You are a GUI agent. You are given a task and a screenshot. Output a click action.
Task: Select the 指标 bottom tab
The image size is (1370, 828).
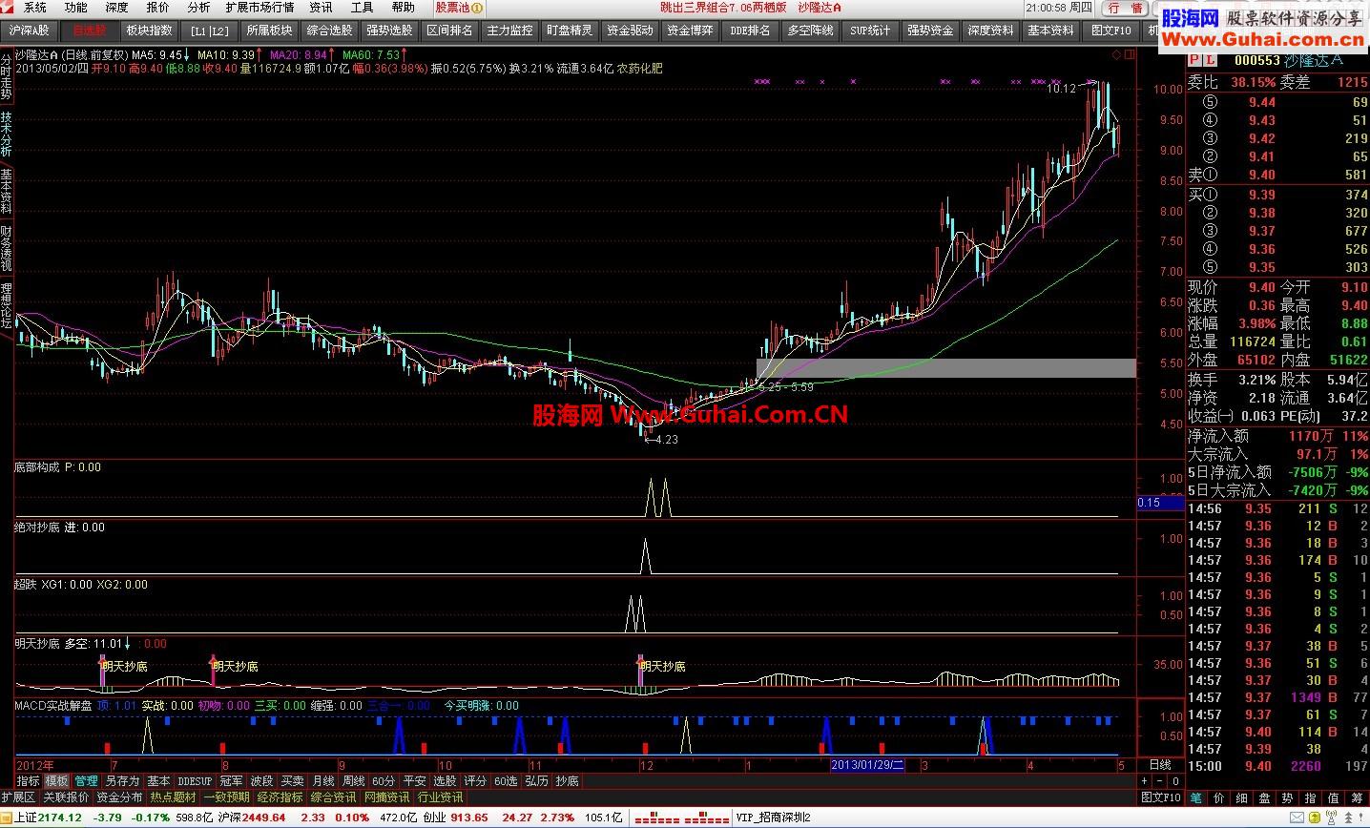pos(28,780)
